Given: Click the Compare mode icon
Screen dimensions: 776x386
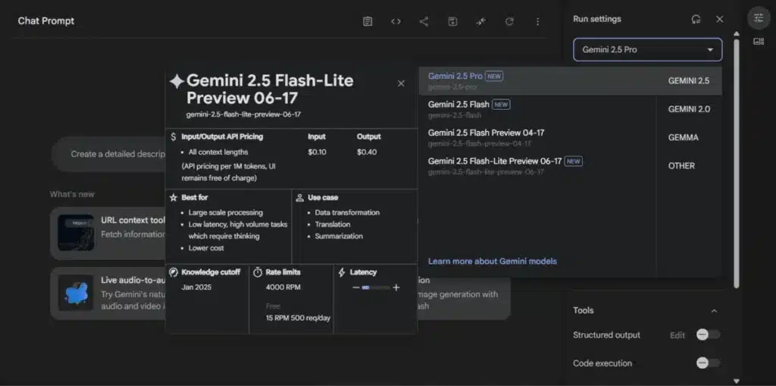Looking at the screenshot, I should coord(481,21).
